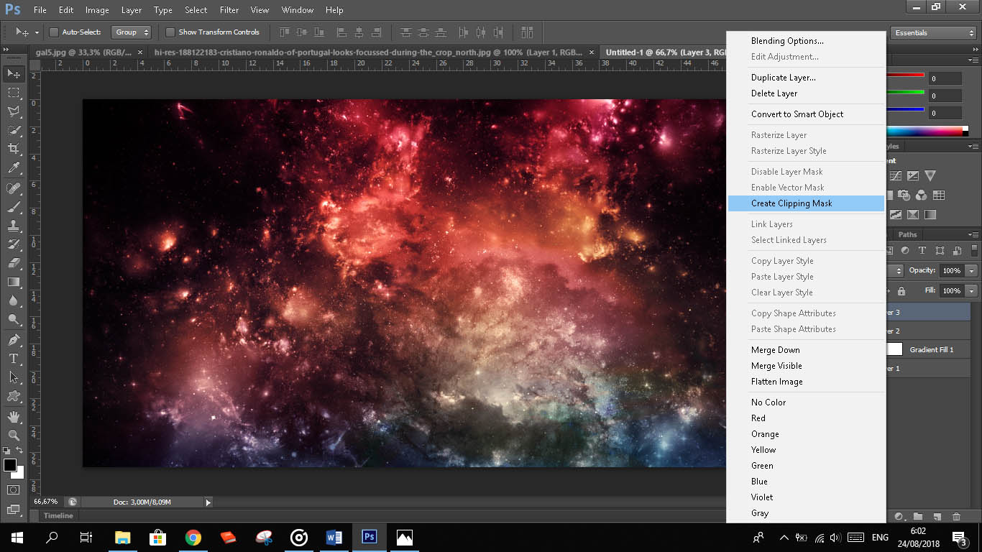Open the Group auto-select dropdown
982x552 pixels.
click(x=131, y=32)
